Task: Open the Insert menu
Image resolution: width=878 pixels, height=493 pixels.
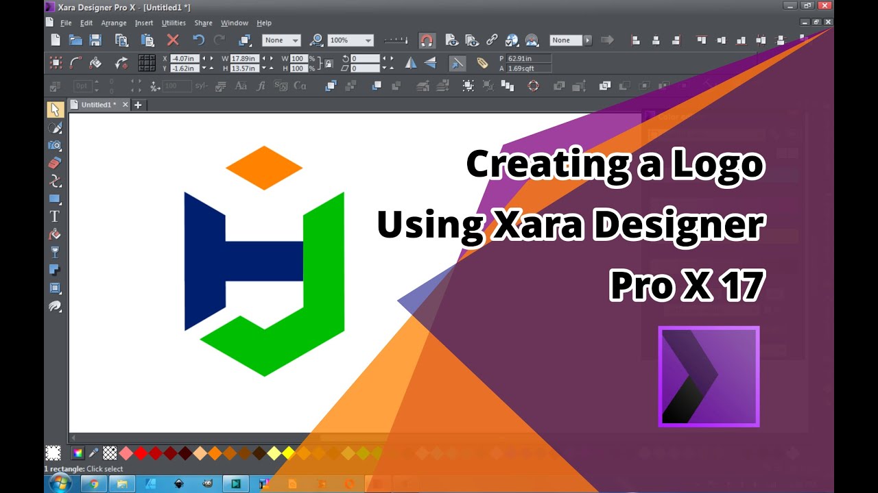Action: tap(144, 23)
